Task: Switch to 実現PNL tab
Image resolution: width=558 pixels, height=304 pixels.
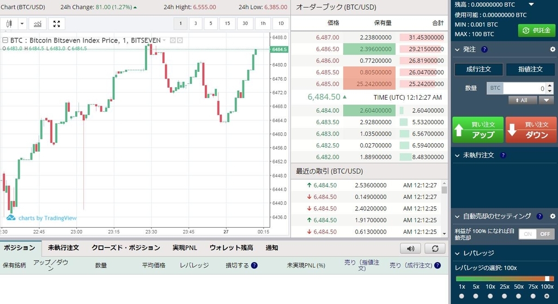Action: pyautogui.click(x=184, y=248)
